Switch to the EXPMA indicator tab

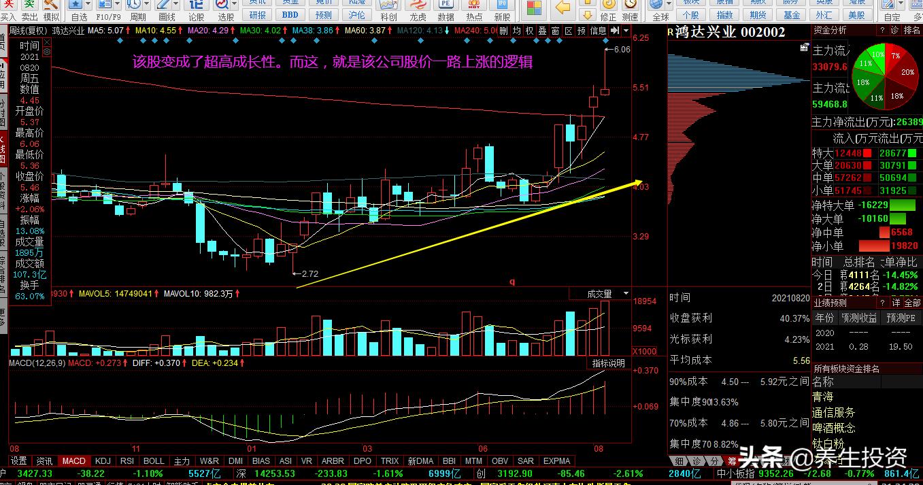click(557, 461)
